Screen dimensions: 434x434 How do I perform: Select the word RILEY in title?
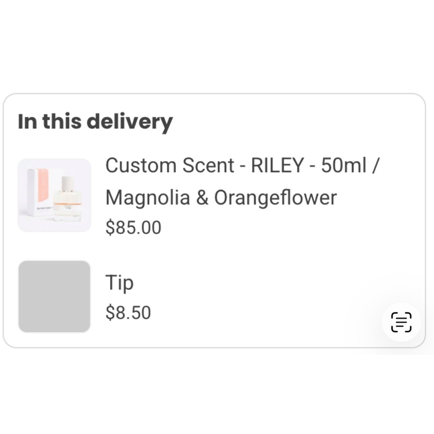point(277,165)
